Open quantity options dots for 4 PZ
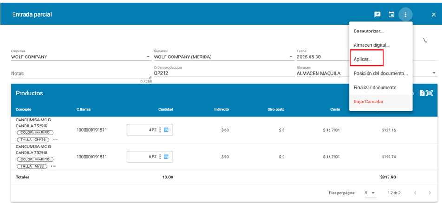The height and width of the screenshot is (203, 442). [x=160, y=130]
